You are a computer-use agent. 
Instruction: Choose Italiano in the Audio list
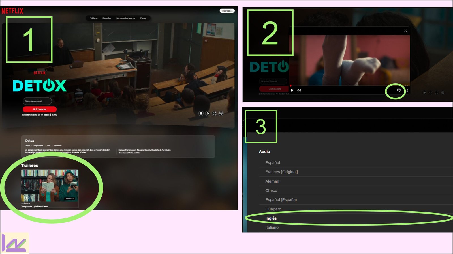356,227
